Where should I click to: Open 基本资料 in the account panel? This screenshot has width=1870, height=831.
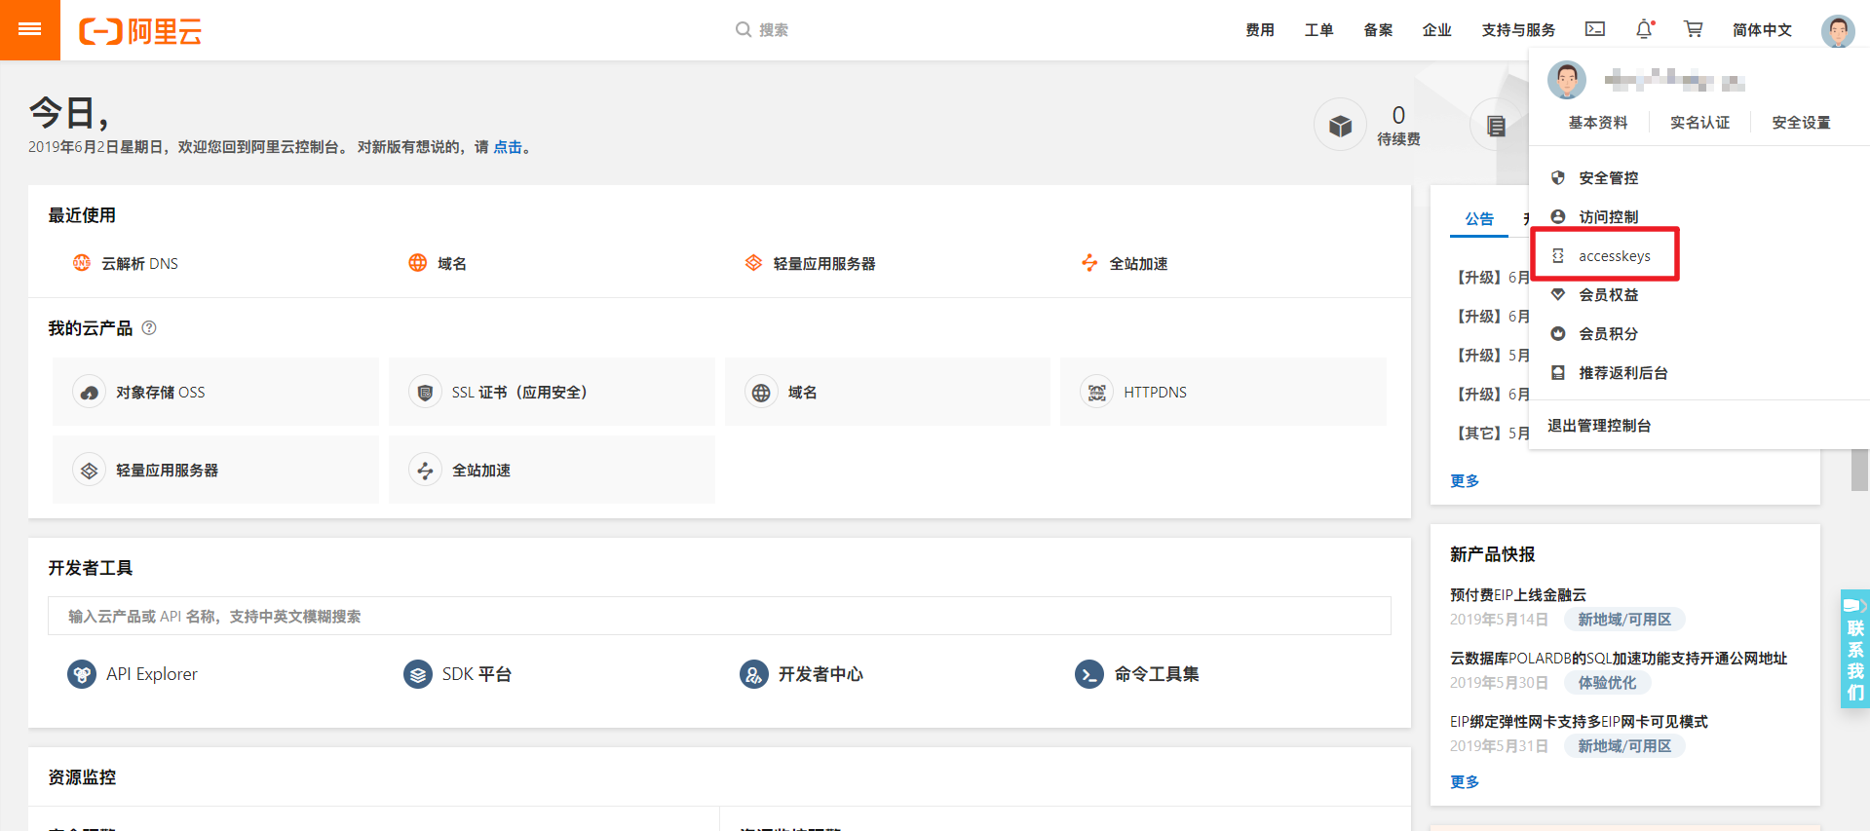[1598, 123]
